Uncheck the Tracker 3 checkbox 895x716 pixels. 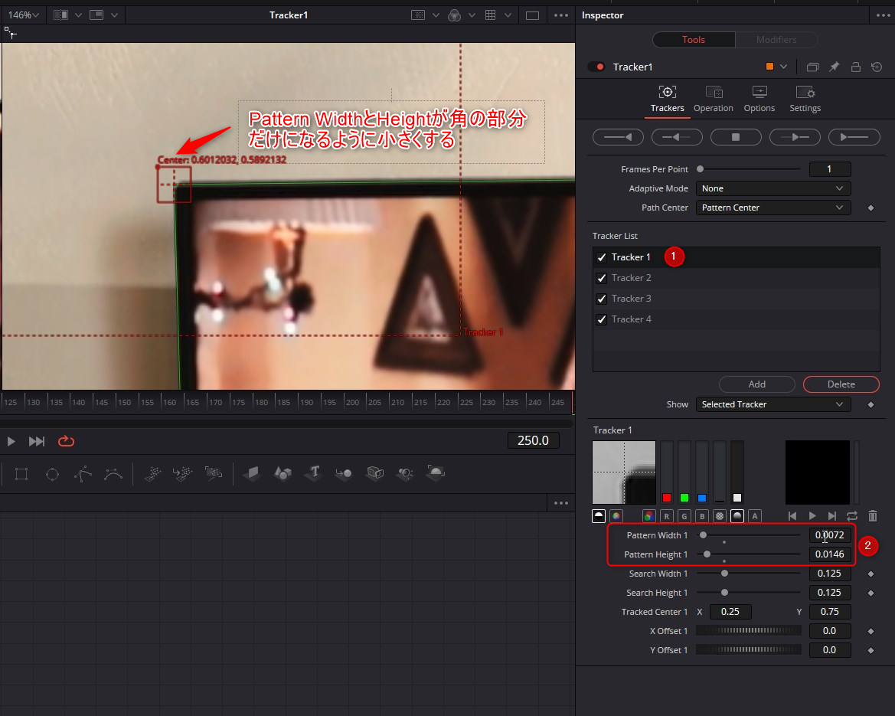pos(602,299)
